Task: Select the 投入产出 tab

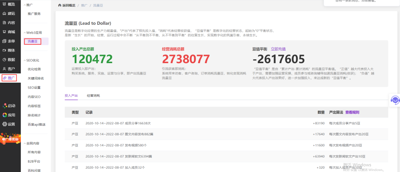Action: click(x=71, y=96)
